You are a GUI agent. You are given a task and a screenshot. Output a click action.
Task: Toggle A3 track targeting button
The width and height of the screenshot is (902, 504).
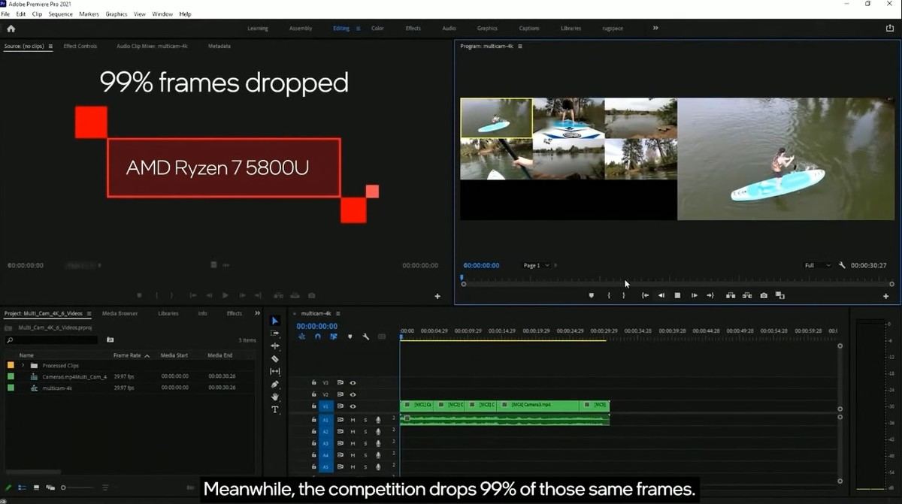[325, 443]
